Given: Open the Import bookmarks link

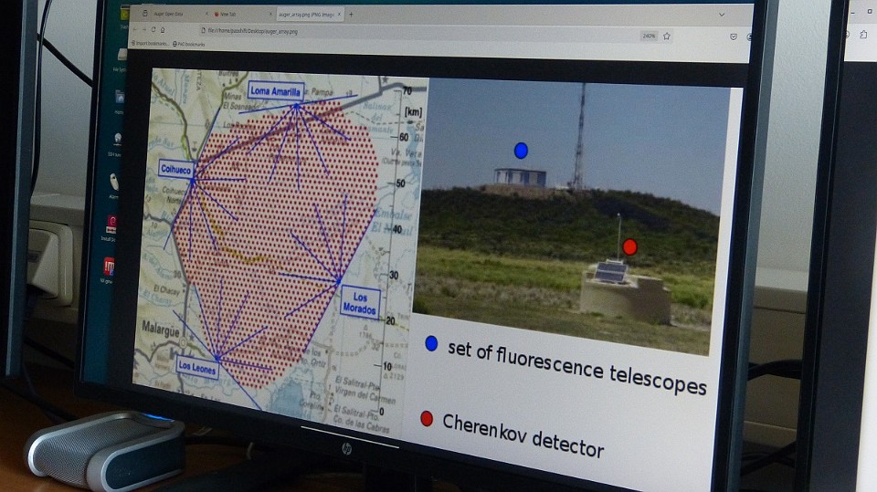Looking at the screenshot, I should point(150,43).
